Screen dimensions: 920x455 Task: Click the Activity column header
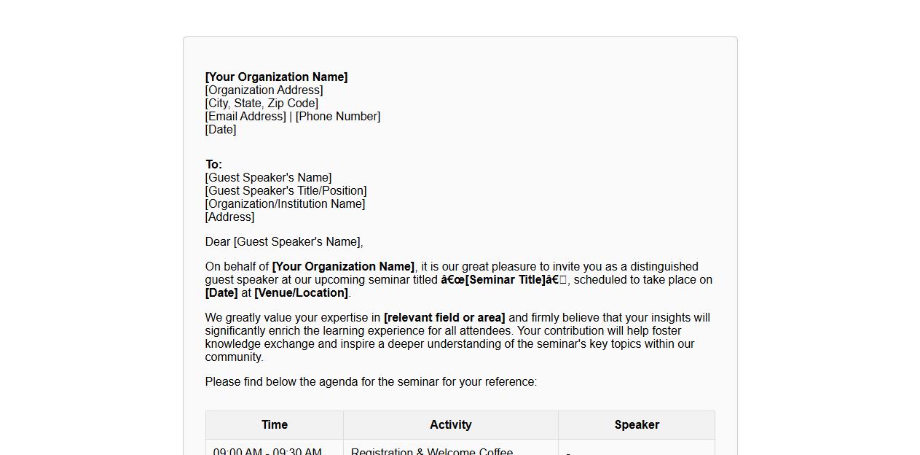[x=451, y=425]
